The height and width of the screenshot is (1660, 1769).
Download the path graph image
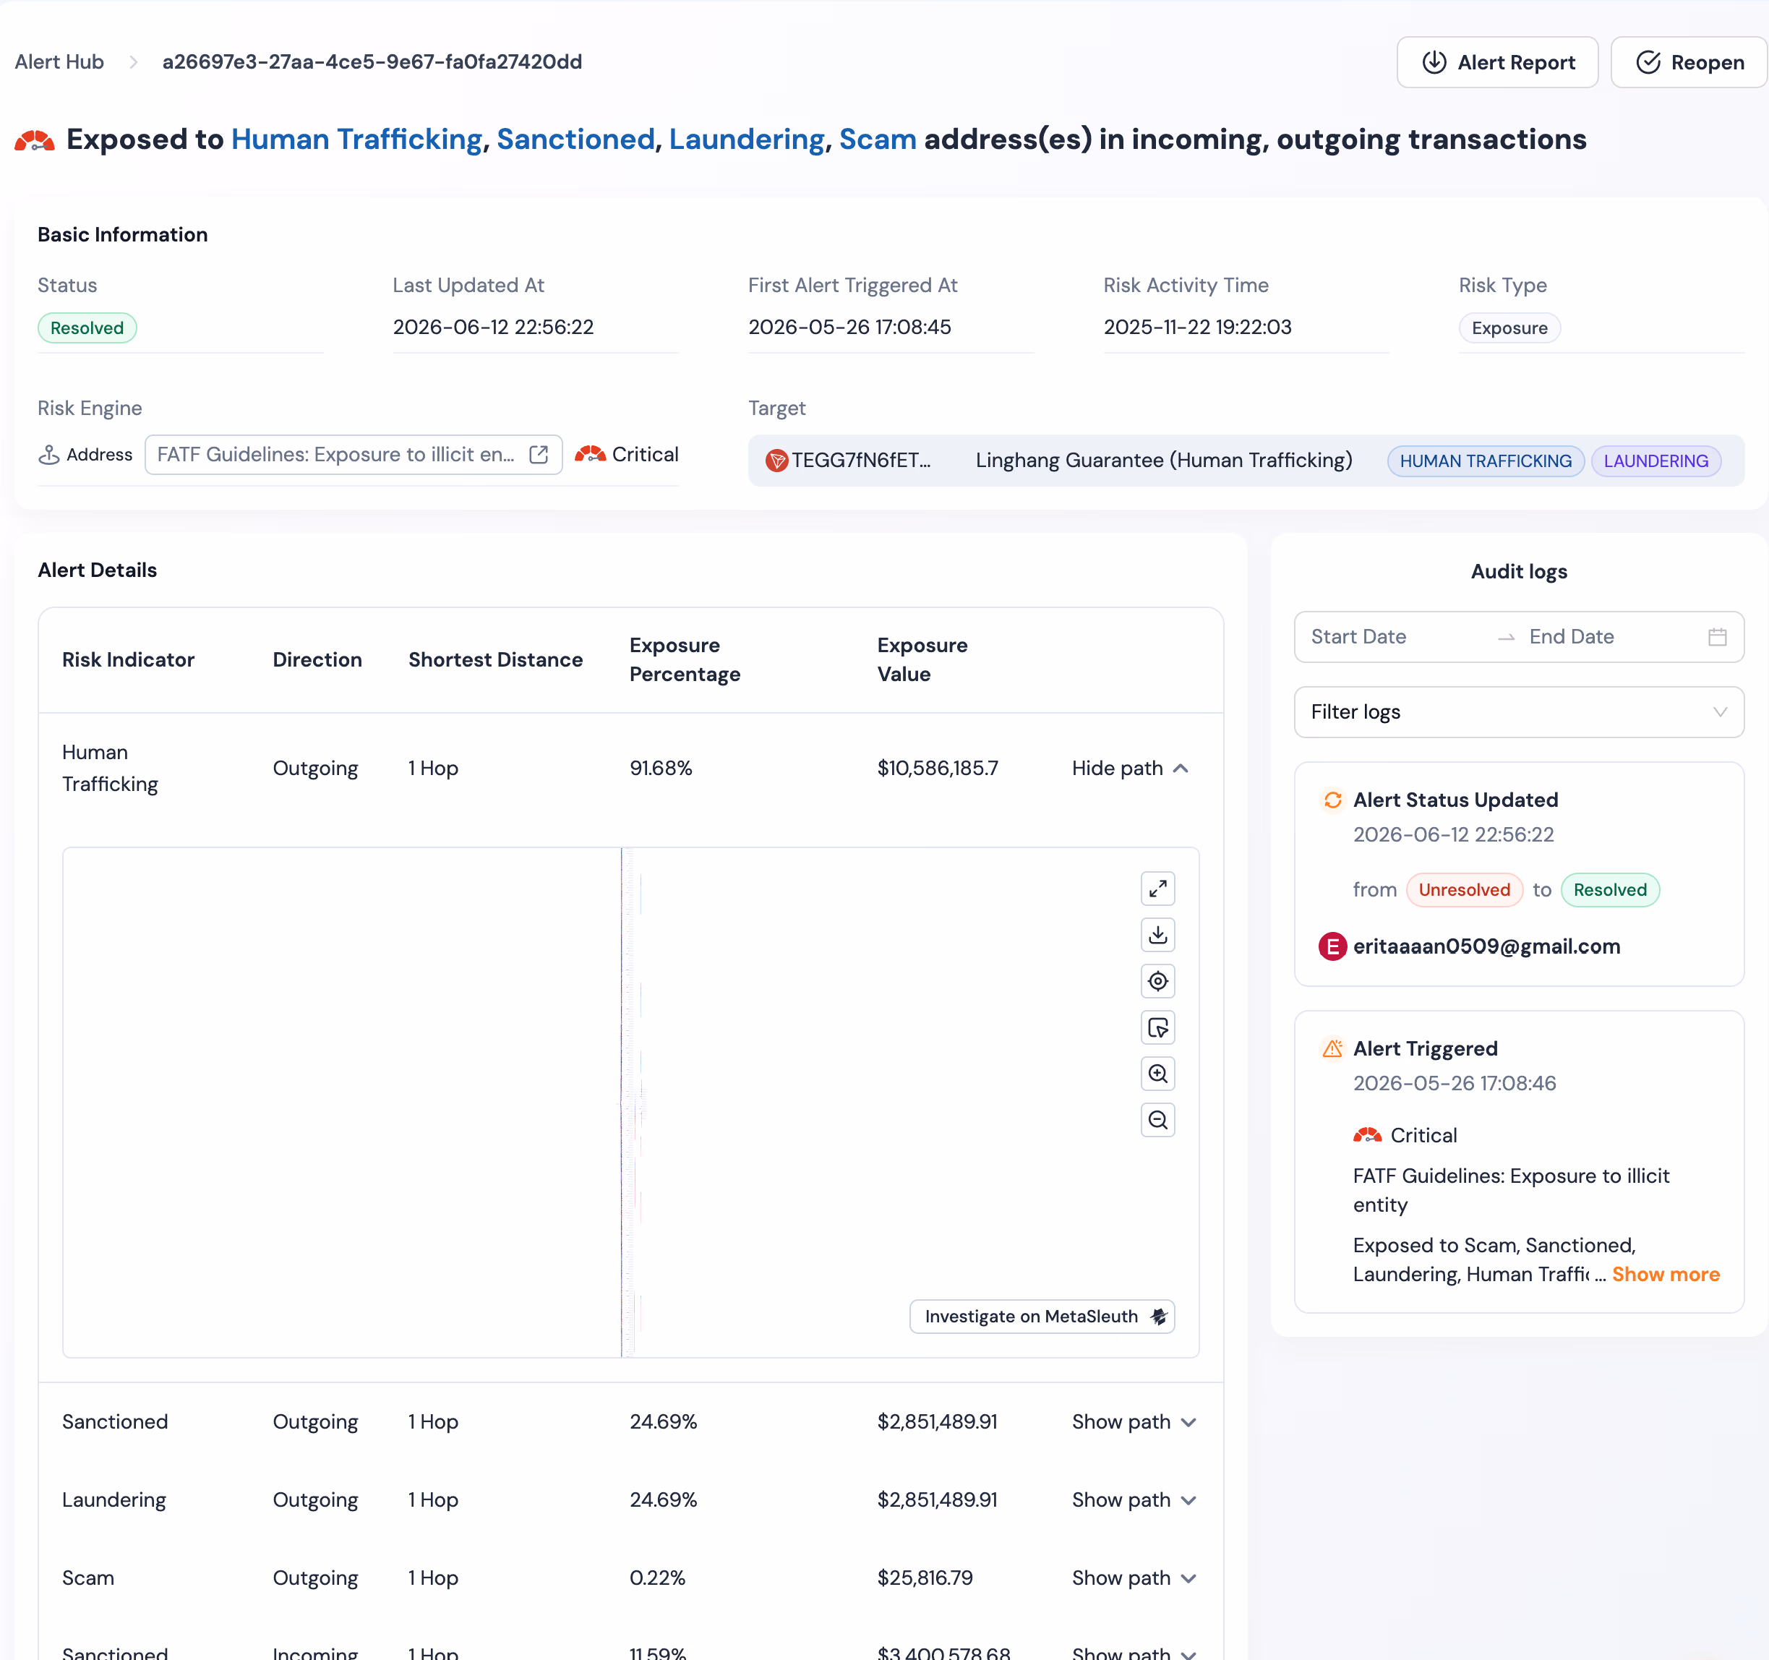(x=1157, y=935)
